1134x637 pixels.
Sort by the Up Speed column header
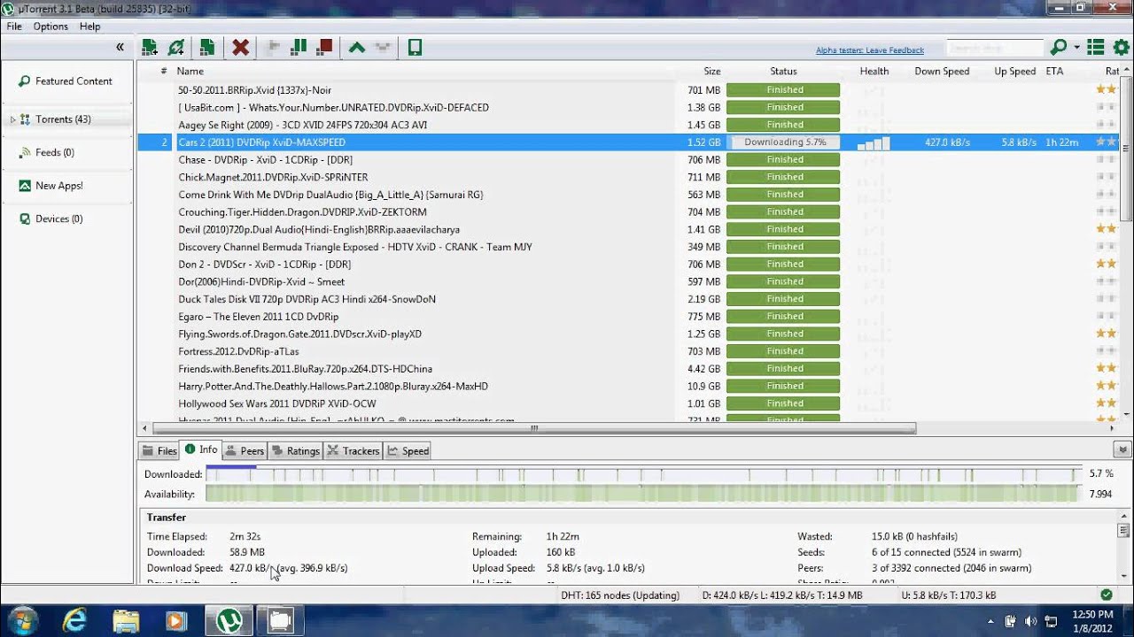pyautogui.click(x=1014, y=72)
